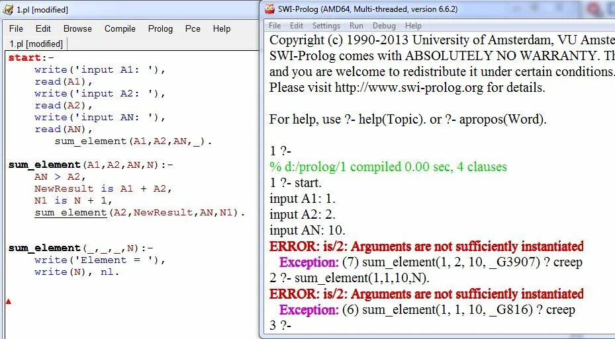Click the first sum_element clause head
The image size is (615, 339).
click(91, 165)
